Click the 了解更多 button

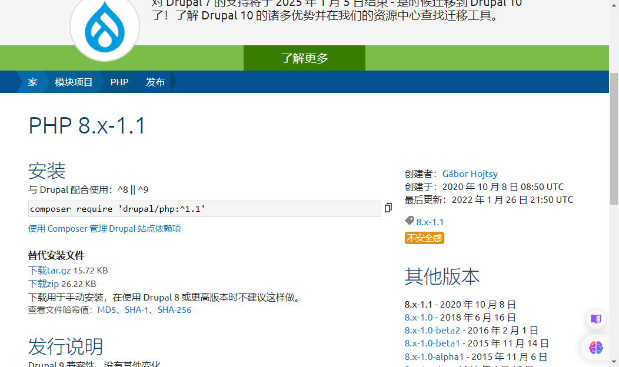(x=304, y=58)
